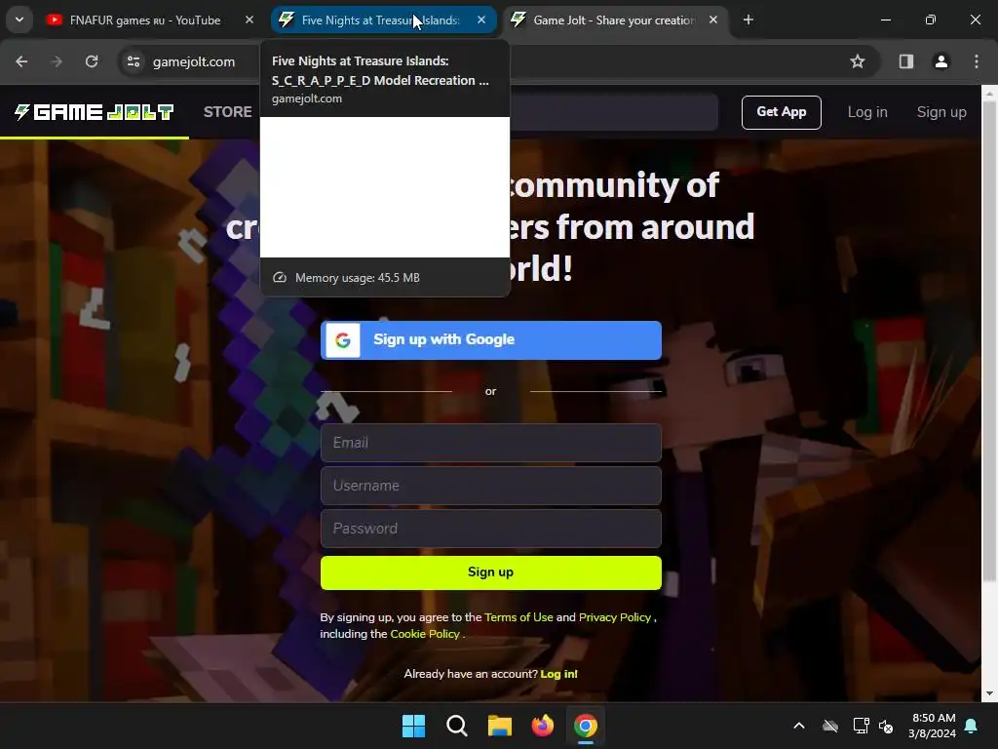Switch to the Game Jolt Share your creations tab

point(616,20)
